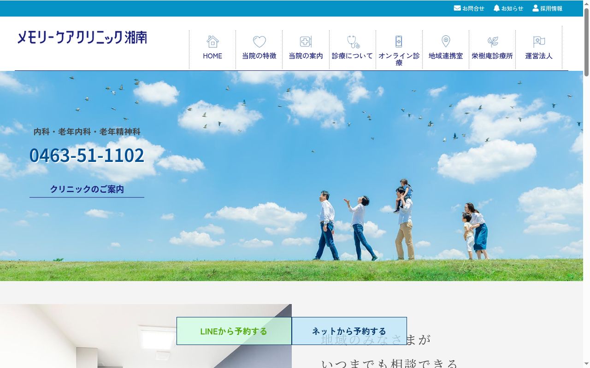This screenshot has height=368, width=590.
Task: Click the leaf icon above 栄樹庵診療所
Action: pos(493,42)
